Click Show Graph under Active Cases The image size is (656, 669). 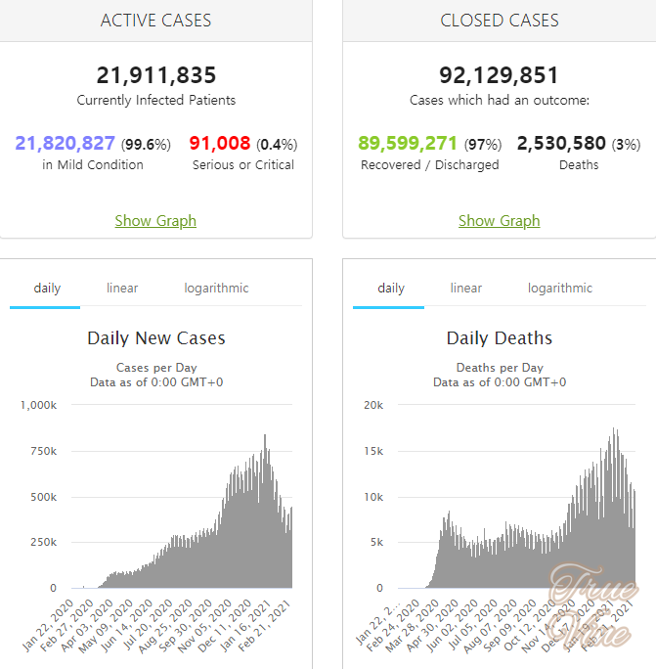click(x=155, y=221)
